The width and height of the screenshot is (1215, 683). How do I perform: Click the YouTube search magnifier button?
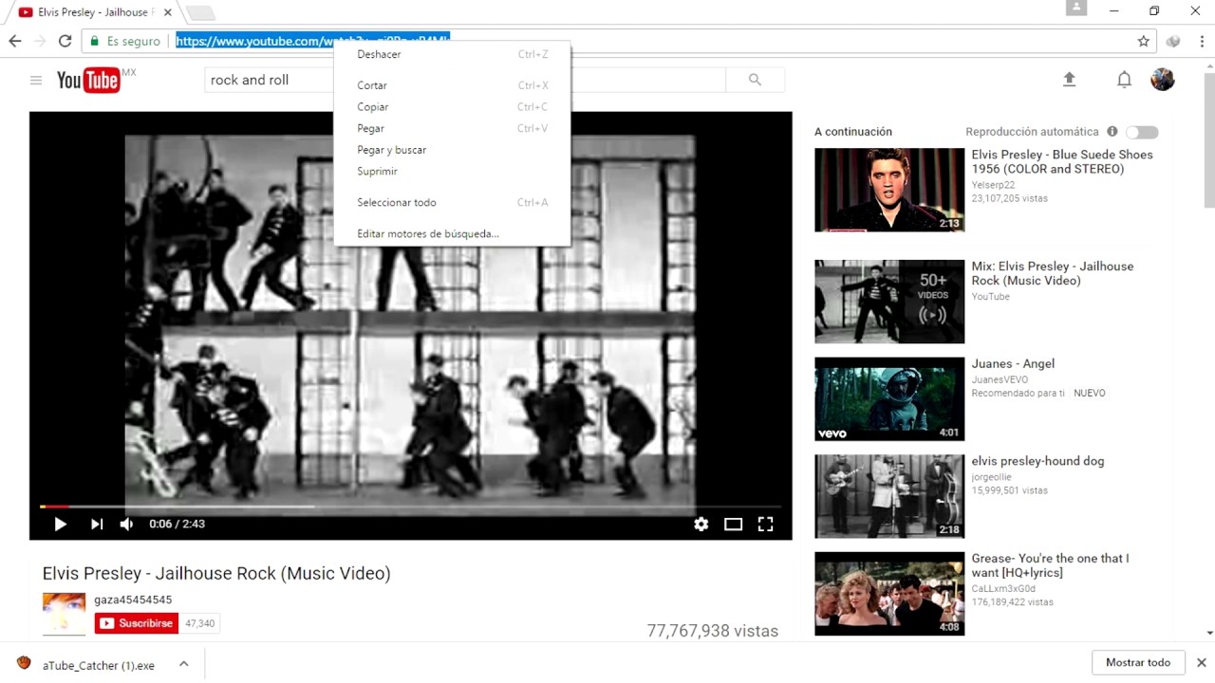click(755, 81)
